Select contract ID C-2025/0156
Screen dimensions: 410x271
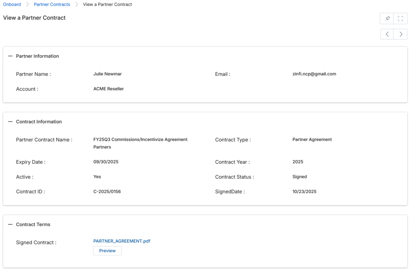point(107,192)
